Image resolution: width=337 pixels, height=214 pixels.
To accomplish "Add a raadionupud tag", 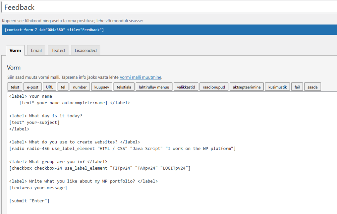I will 214,87.
